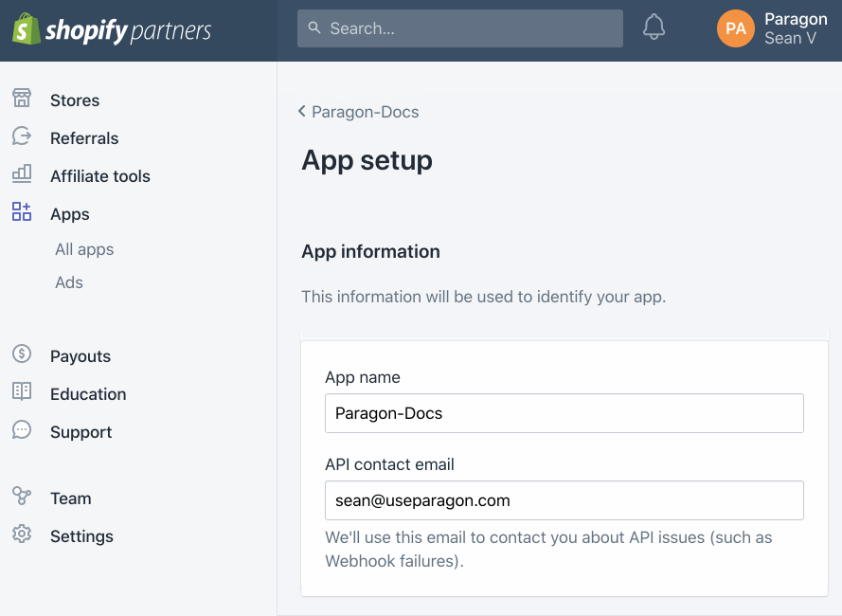Click the Support chat bubble icon
842x616 pixels.
click(22, 430)
